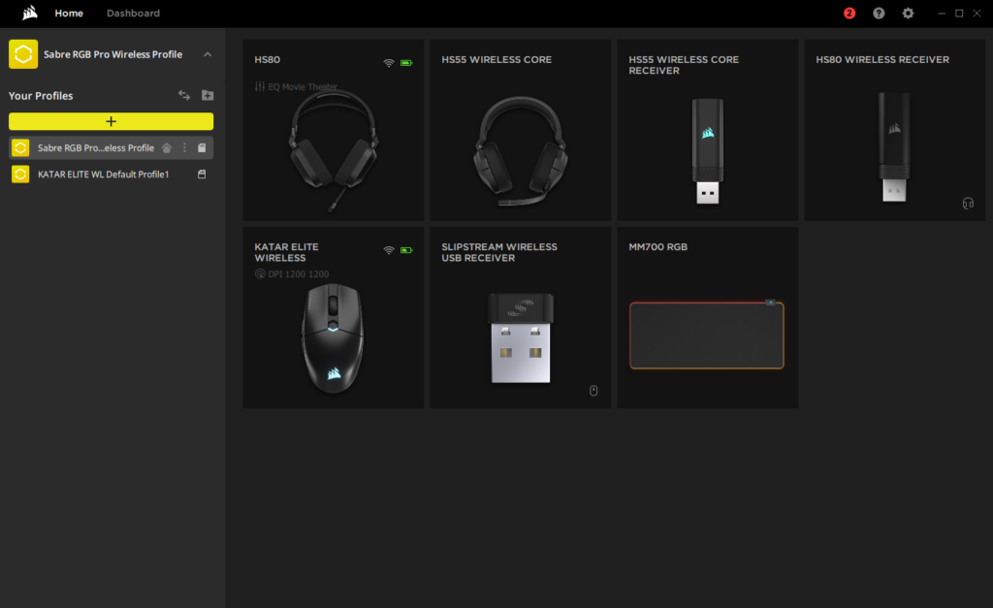Open the settings gear icon
Viewport: 993px width, 608px height.
[x=908, y=13]
